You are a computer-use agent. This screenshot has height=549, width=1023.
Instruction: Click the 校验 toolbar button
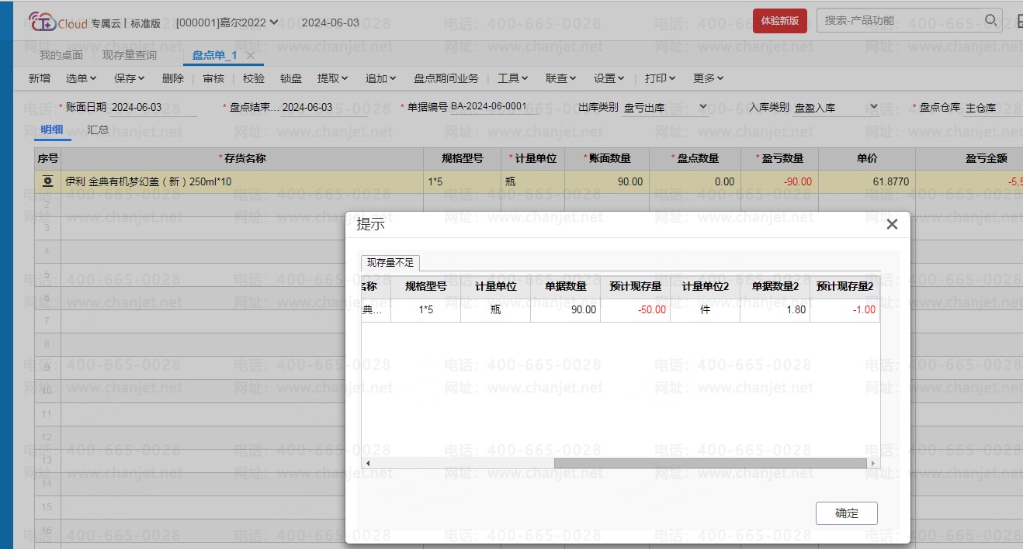[x=254, y=78]
